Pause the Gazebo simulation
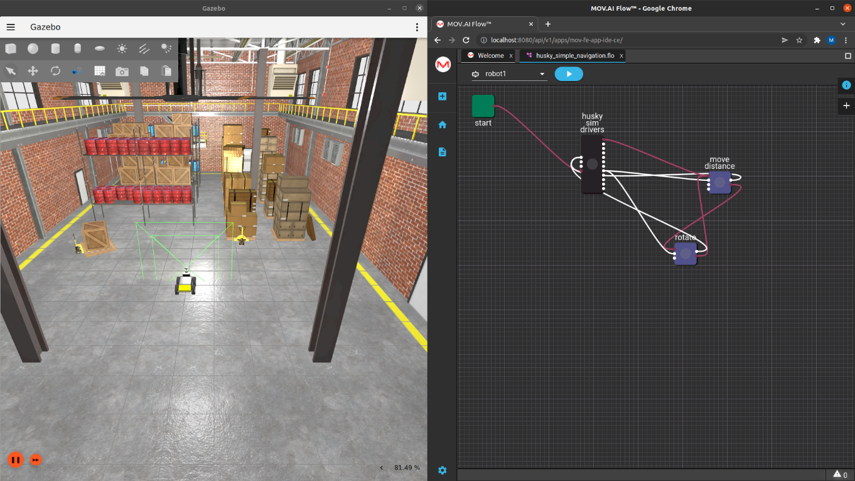Viewport: 855px width, 481px height. click(16, 460)
